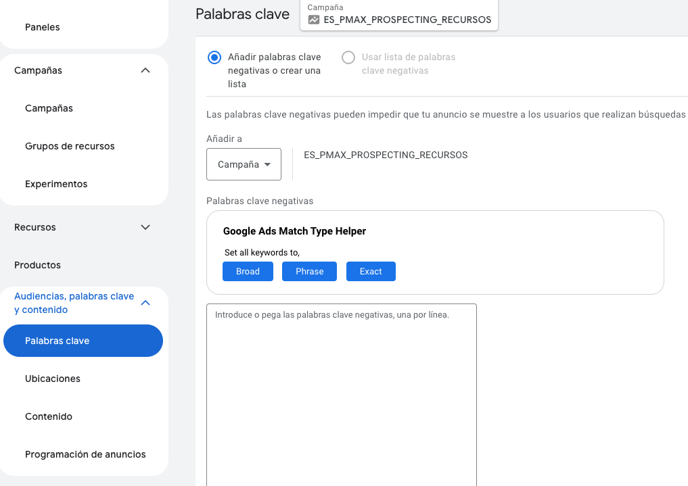The width and height of the screenshot is (688, 486).
Task: Collapse the Campañas section chevron
Action: pos(145,70)
